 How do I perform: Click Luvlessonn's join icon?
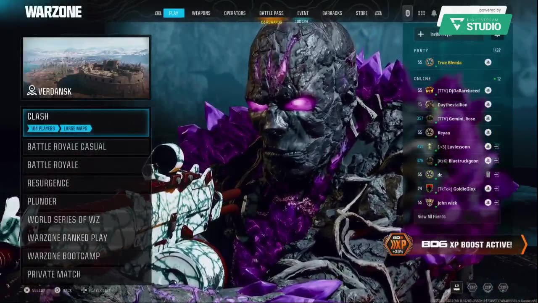pos(496,146)
